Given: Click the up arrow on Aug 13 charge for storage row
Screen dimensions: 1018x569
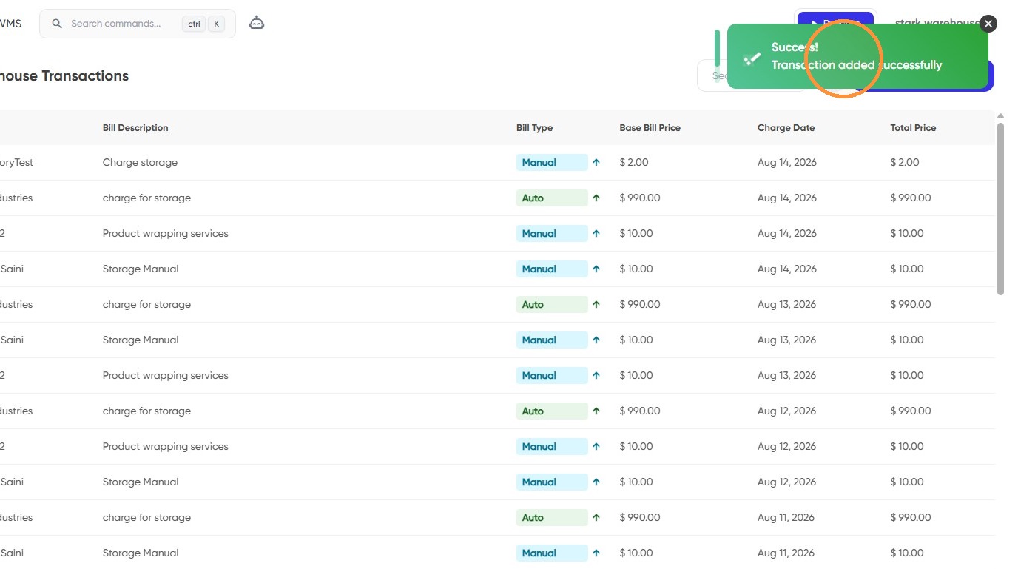Looking at the screenshot, I should pos(596,304).
